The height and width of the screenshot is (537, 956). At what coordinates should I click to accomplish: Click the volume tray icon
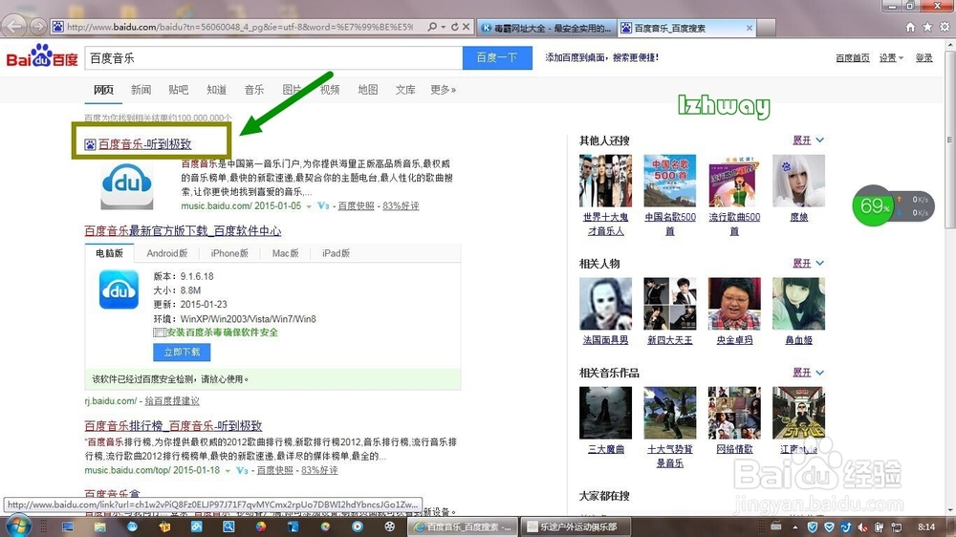click(862, 526)
